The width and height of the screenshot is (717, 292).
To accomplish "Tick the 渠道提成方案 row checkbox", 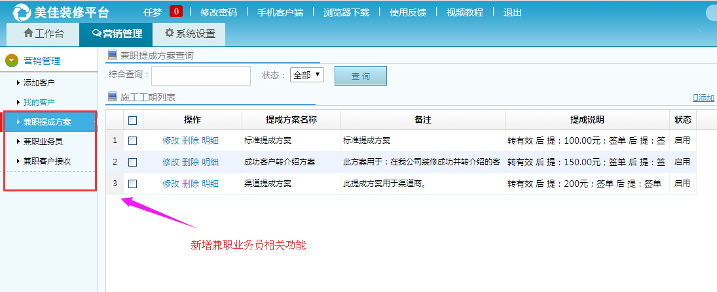I will [x=132, y=184].
